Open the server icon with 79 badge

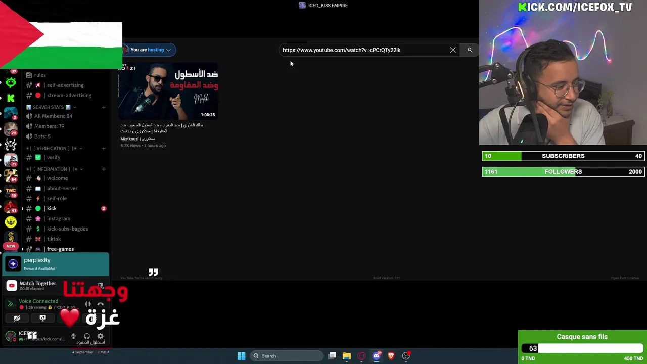[11, 128]
